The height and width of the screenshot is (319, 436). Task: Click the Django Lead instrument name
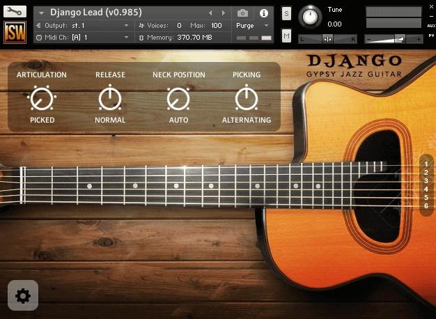96,13
